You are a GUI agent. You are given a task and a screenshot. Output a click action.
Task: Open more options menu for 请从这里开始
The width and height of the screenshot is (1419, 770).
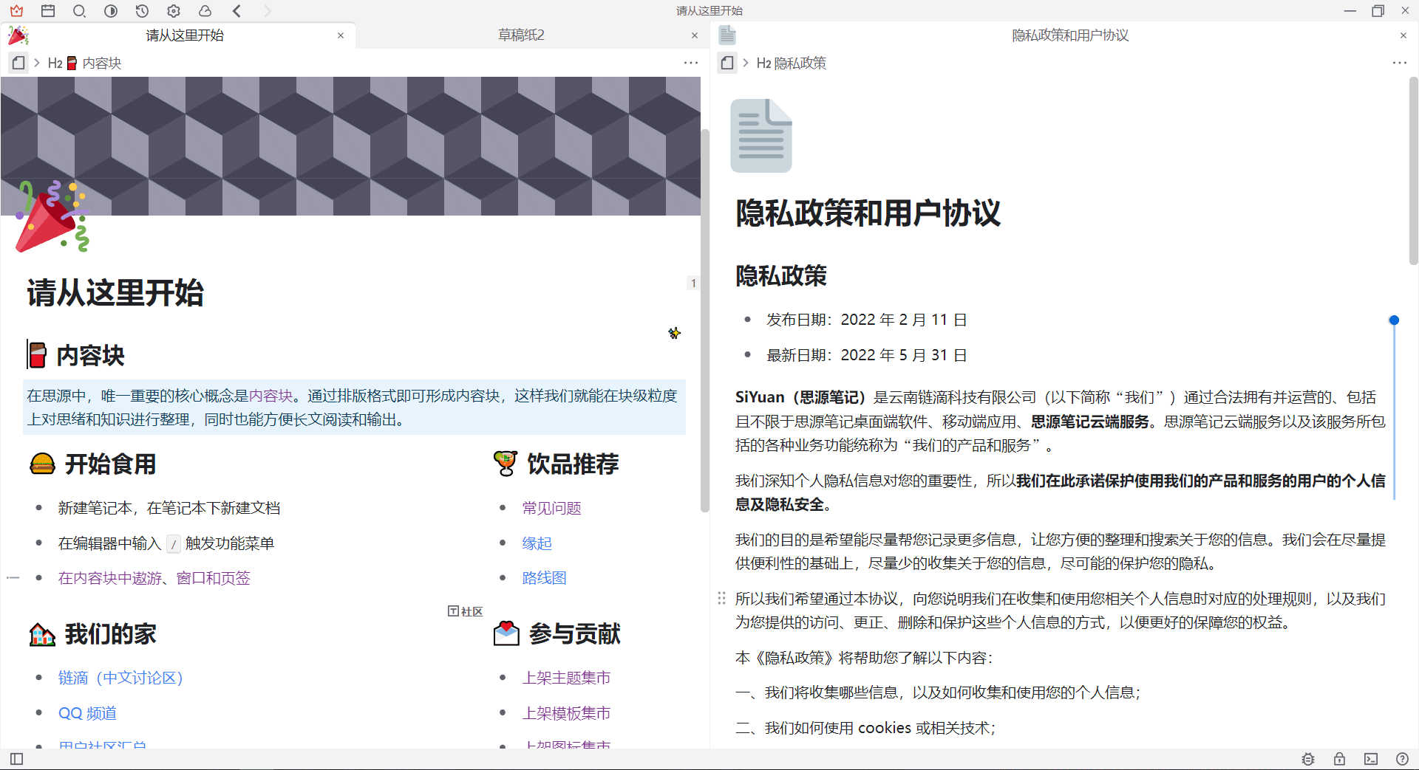point(691,63)
